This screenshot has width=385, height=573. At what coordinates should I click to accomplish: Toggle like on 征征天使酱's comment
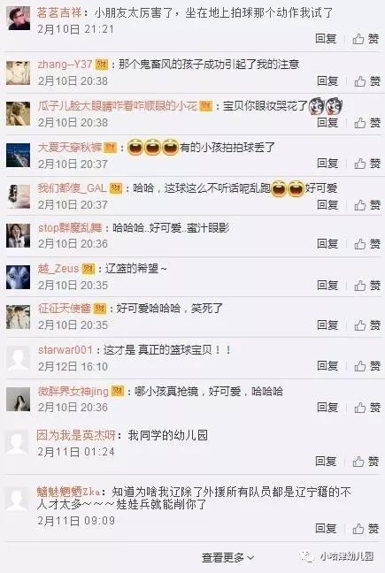click(x=366, y=325)
